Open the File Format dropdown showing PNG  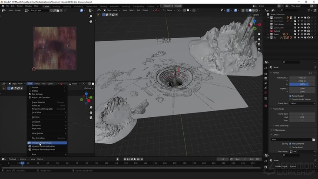pos(302,152)
